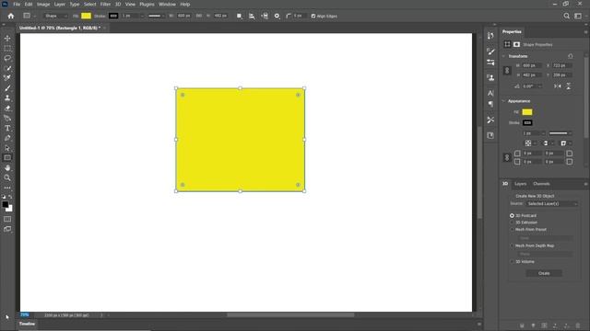This screenshot has height=331, width=590.
Task: Delete item via trash icon in 3D panel
Action: pos(578,325)
